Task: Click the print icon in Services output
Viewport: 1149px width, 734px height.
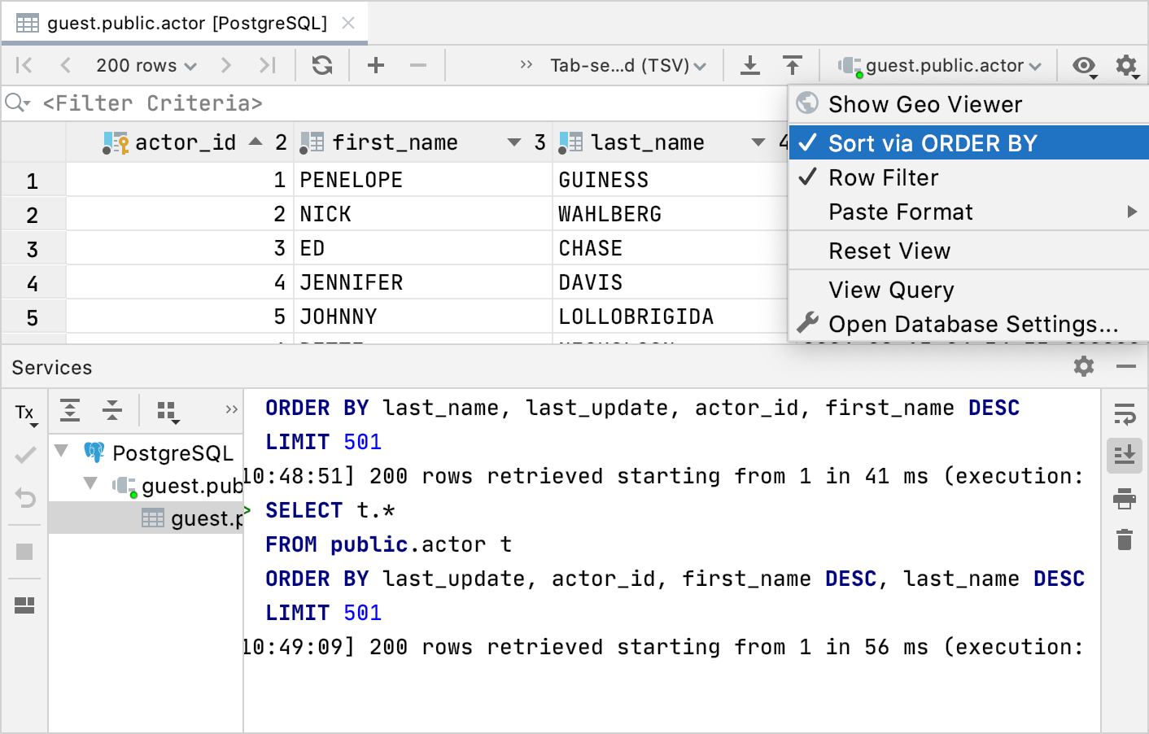Action: coord(1124,498)
